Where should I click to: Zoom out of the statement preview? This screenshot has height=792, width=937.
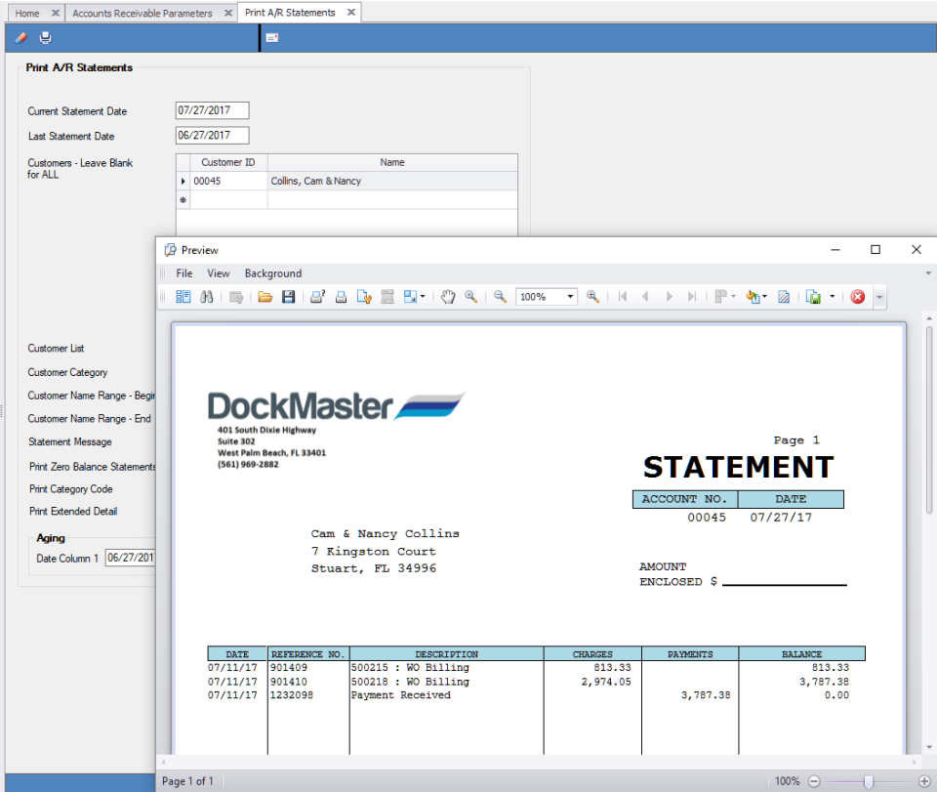(x=498, y=296)
